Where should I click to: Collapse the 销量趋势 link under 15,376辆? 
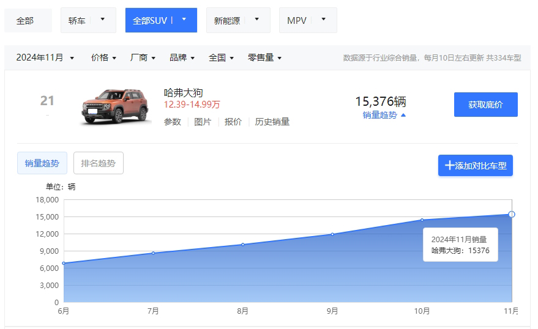pos(384,115)
